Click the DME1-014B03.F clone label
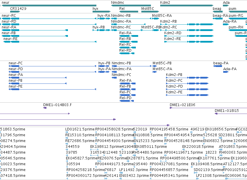Viewport: 247px width, 180px height. [x=57, y=105]
